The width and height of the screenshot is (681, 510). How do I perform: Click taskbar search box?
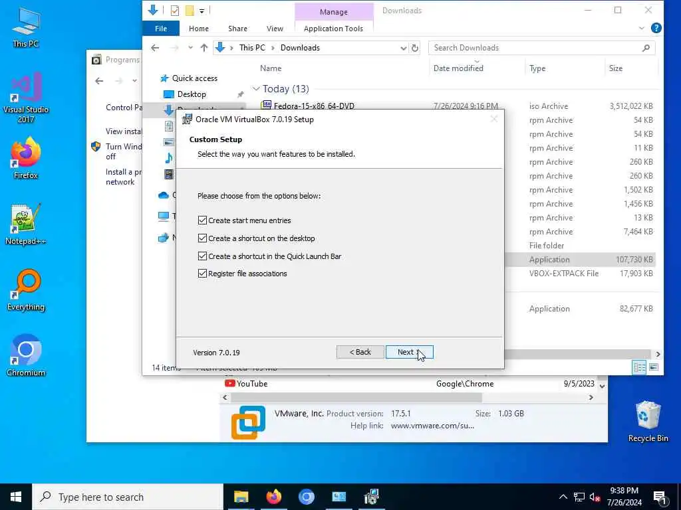pos(128,497)
